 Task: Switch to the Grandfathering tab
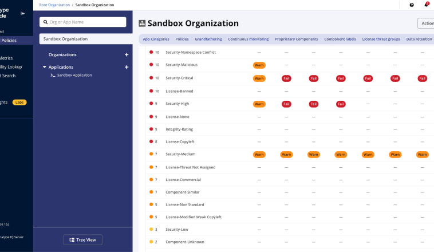pyautogui.click(x=208, y=39)
